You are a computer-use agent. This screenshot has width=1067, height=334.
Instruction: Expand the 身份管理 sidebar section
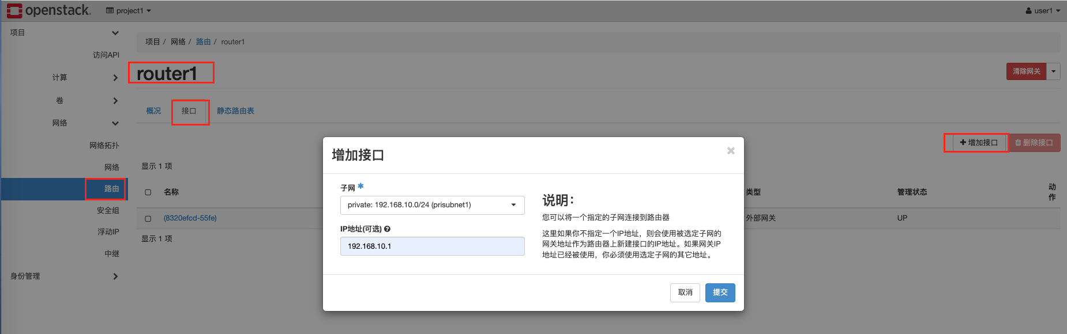tap(63, 276)
